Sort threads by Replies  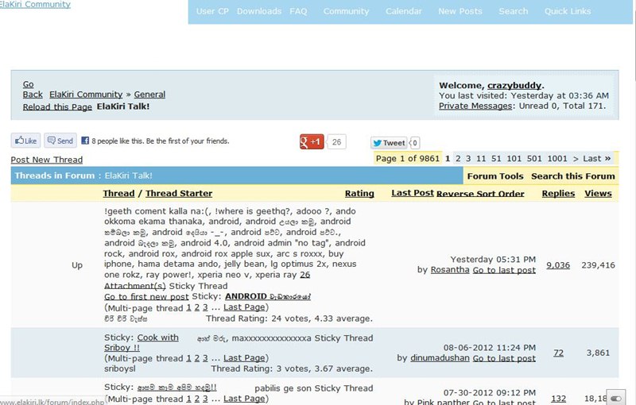tap(558, 193)
